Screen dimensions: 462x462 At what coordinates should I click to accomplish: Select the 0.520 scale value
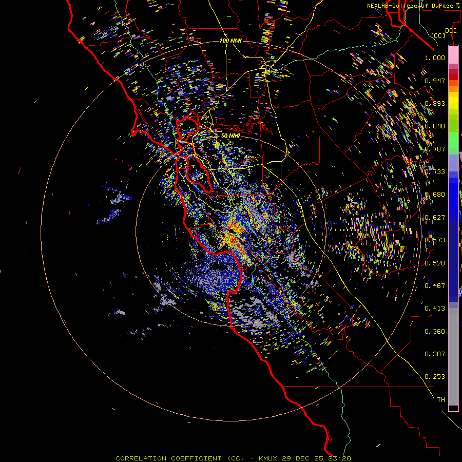pyautogui.click(x=435, y=263)
